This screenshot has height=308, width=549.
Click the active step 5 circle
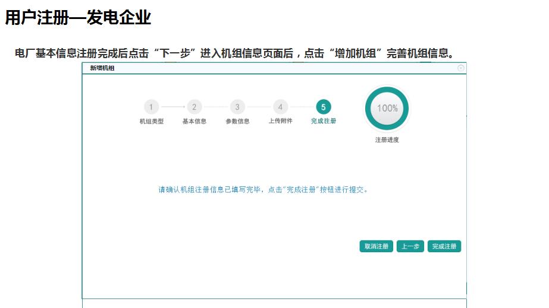324,107
